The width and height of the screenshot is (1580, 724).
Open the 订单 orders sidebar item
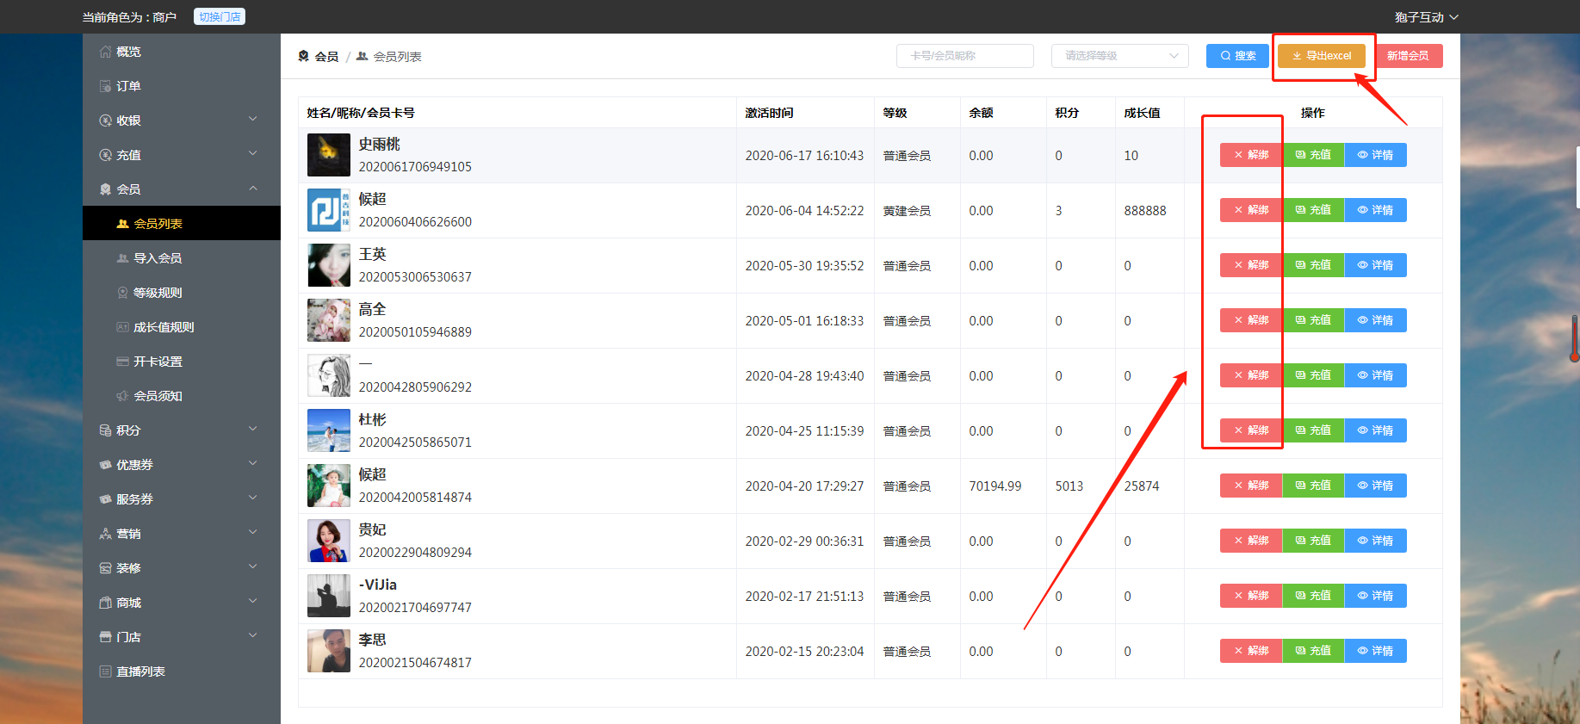coord(182,86)
